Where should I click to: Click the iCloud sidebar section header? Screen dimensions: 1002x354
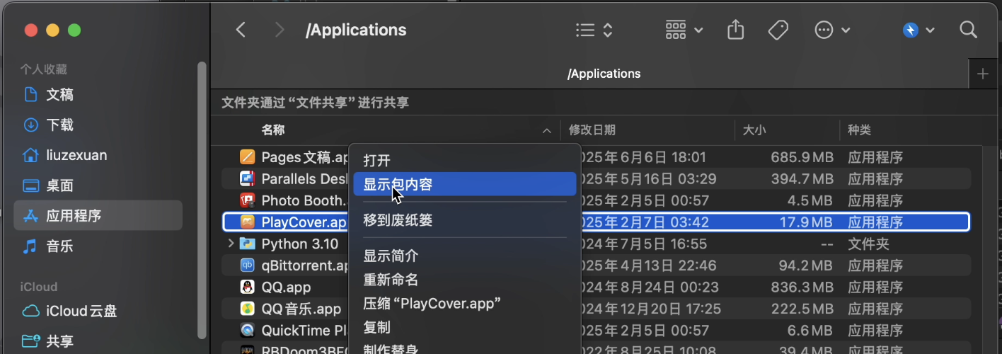pyautogui.click(x=39, y=287)
